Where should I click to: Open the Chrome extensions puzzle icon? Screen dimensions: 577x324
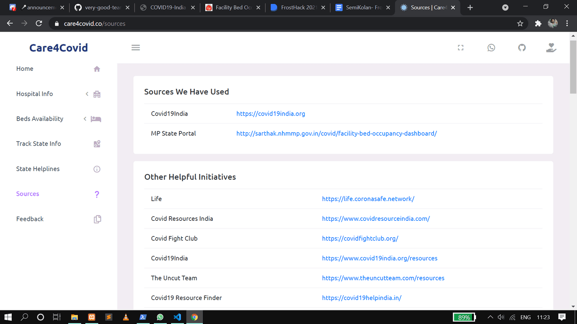[538, 24]
